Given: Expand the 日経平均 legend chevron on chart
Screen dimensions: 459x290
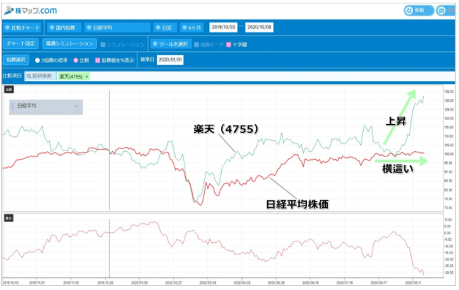Looking at the screenshot, I should click(76, 107).
